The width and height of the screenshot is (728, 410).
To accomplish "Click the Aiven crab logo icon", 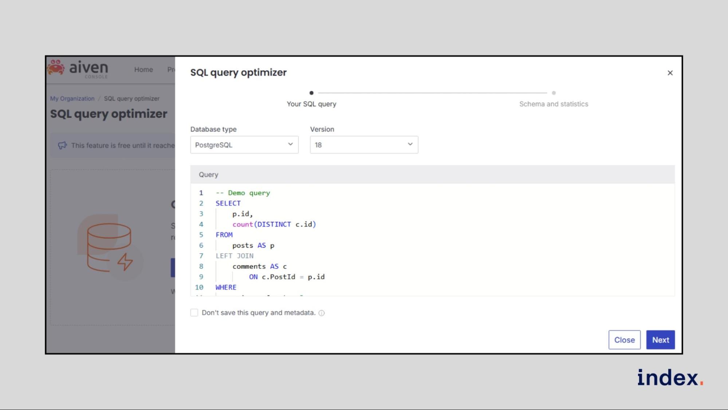I will (x=56, y=68).
